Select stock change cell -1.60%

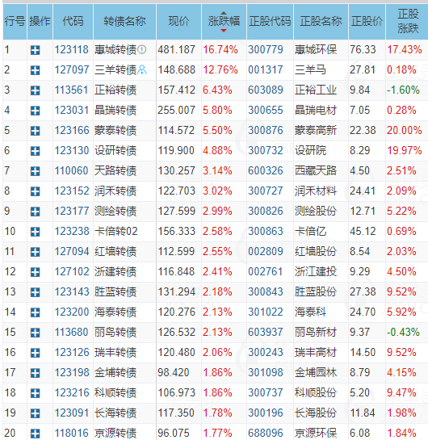click(x=403, y=90)
